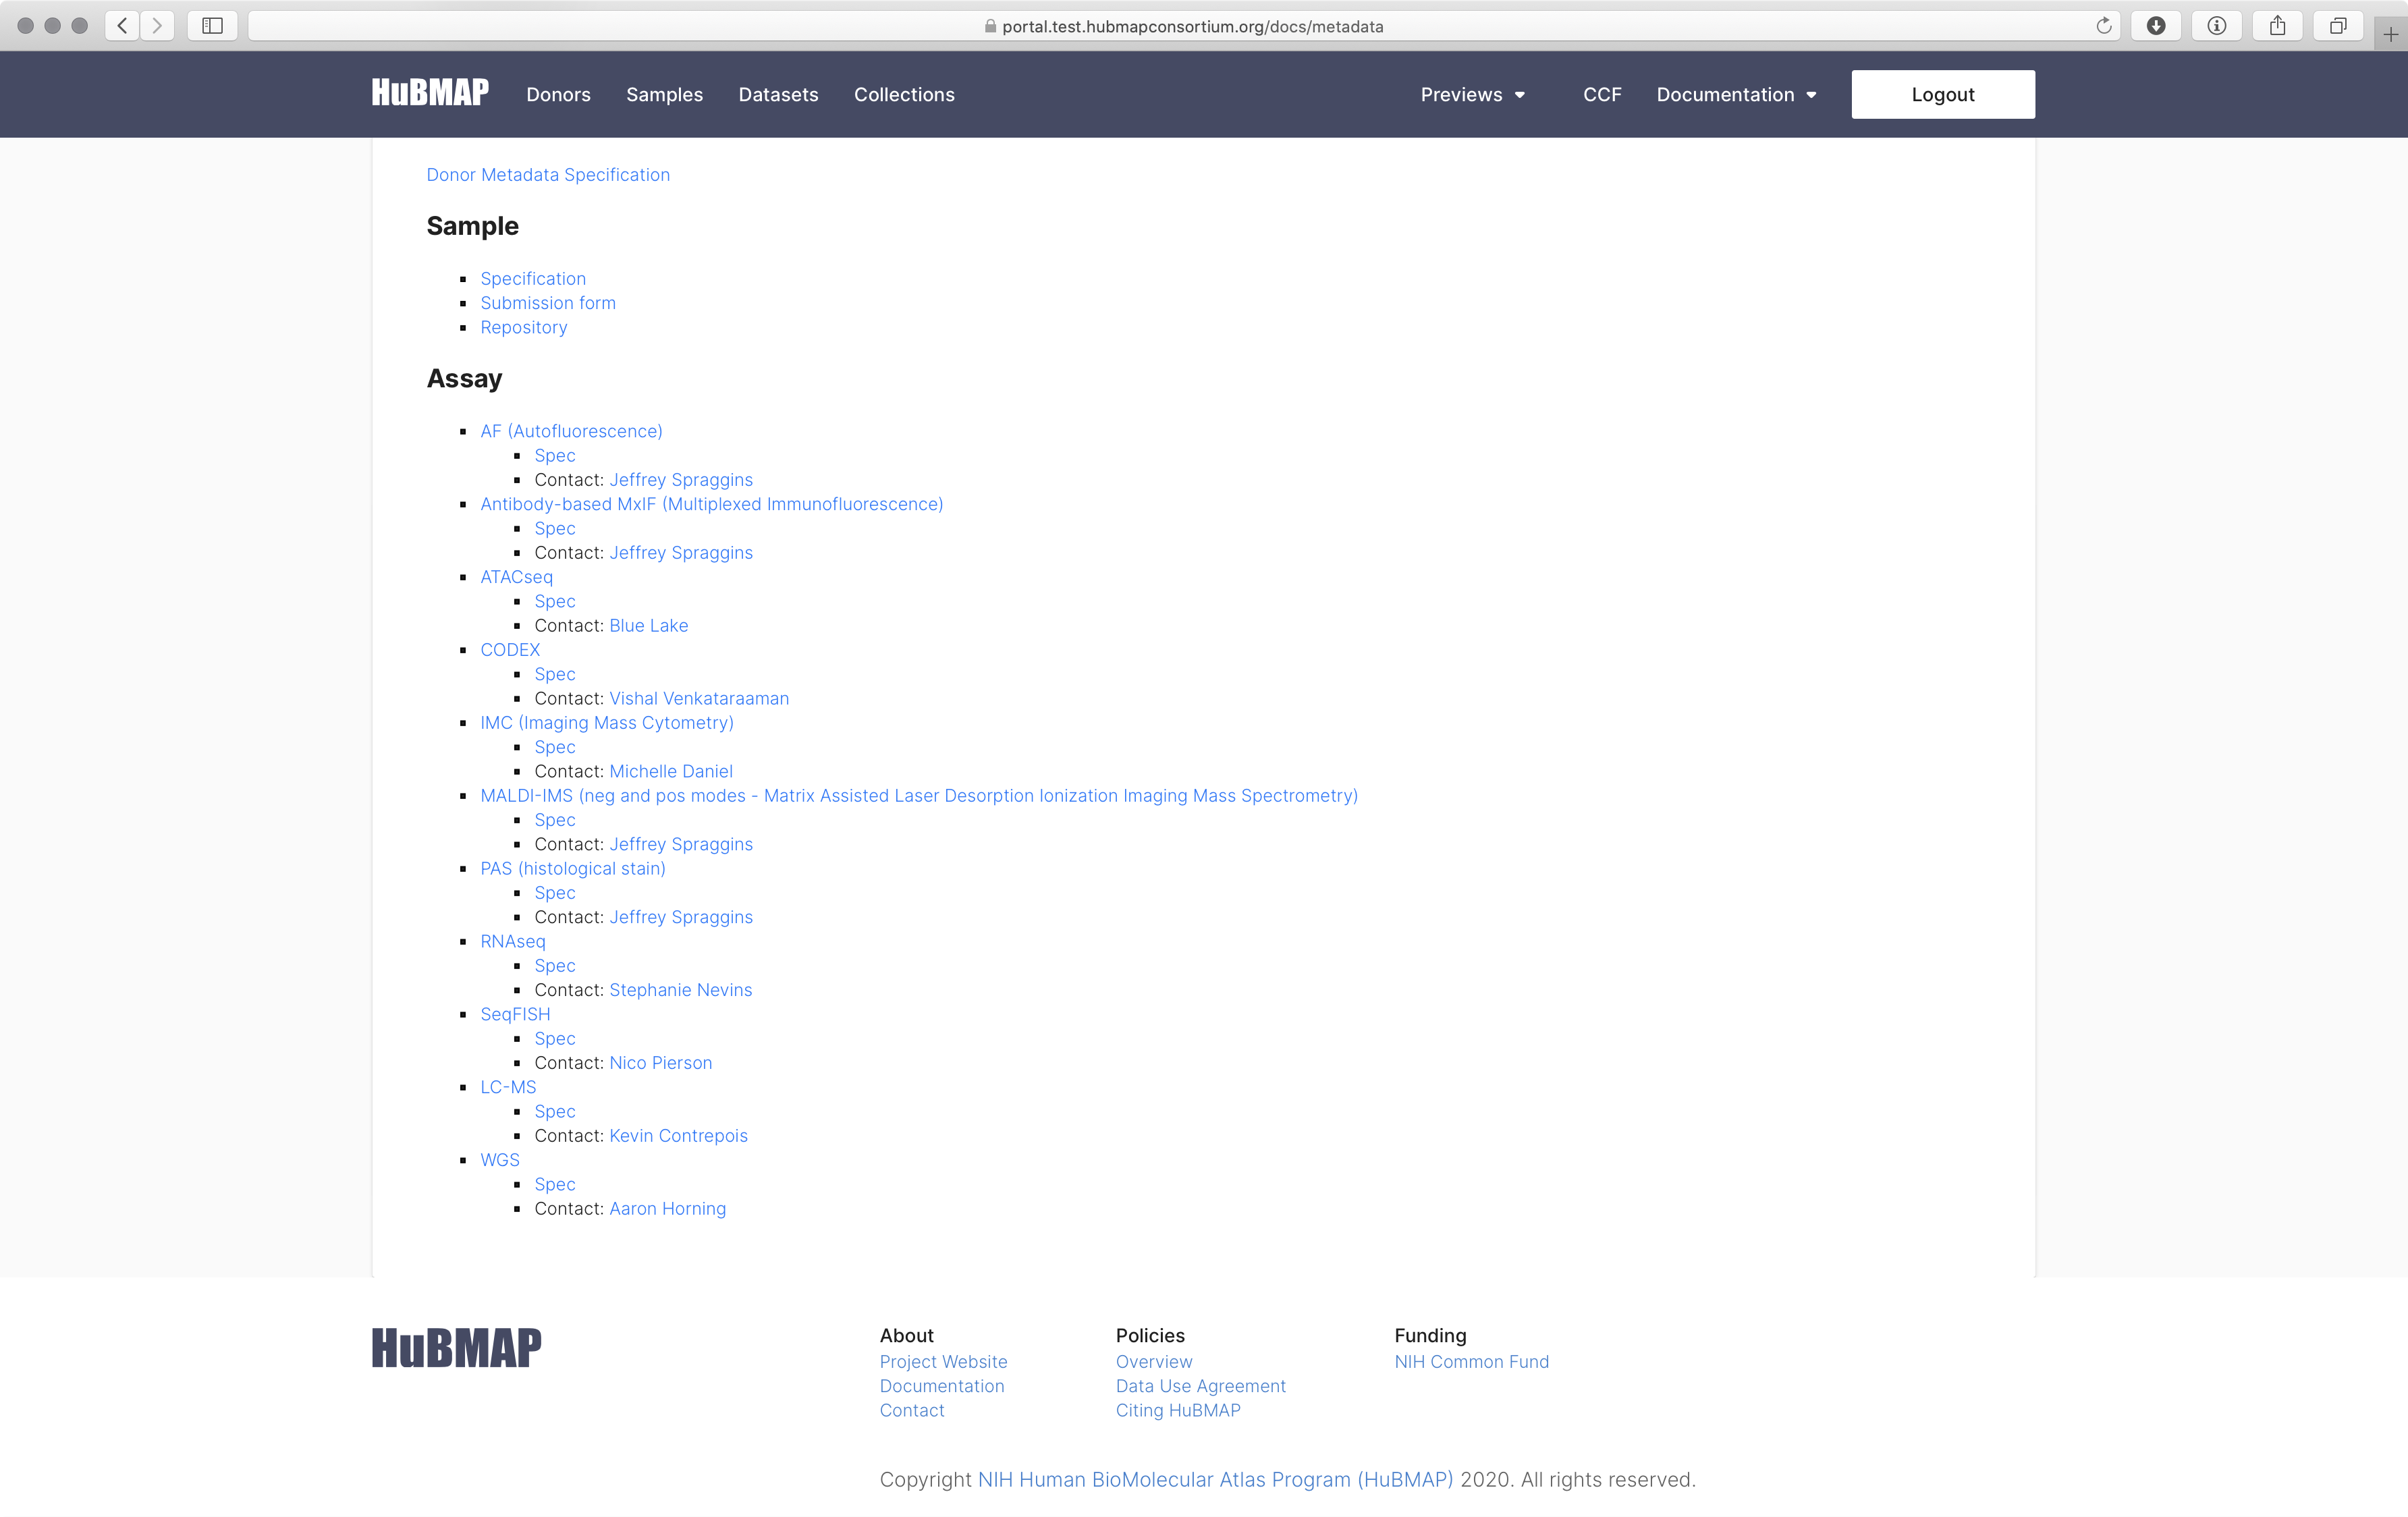
Task: Click the HuBMAP logo in the navbar
Action: (x=429, y=93)
